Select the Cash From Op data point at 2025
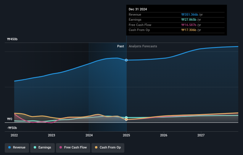243x155 pixels. click(126, 120)
